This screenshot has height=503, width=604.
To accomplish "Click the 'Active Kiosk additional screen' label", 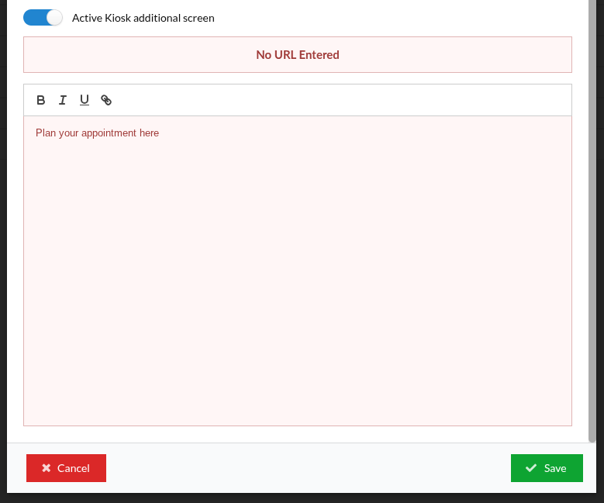I will (x=143, y=18).
